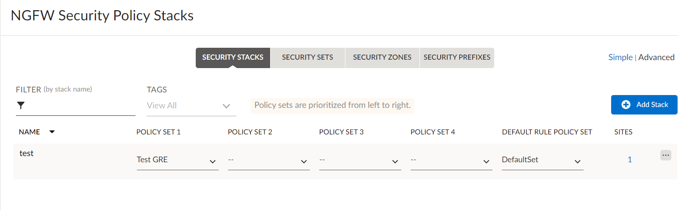Open the three-dot row actions menu
This screenshot has width=678, height=210.
click(x=666, y=155)
